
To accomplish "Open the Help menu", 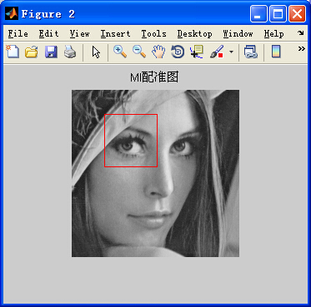I will coord(273,34).
